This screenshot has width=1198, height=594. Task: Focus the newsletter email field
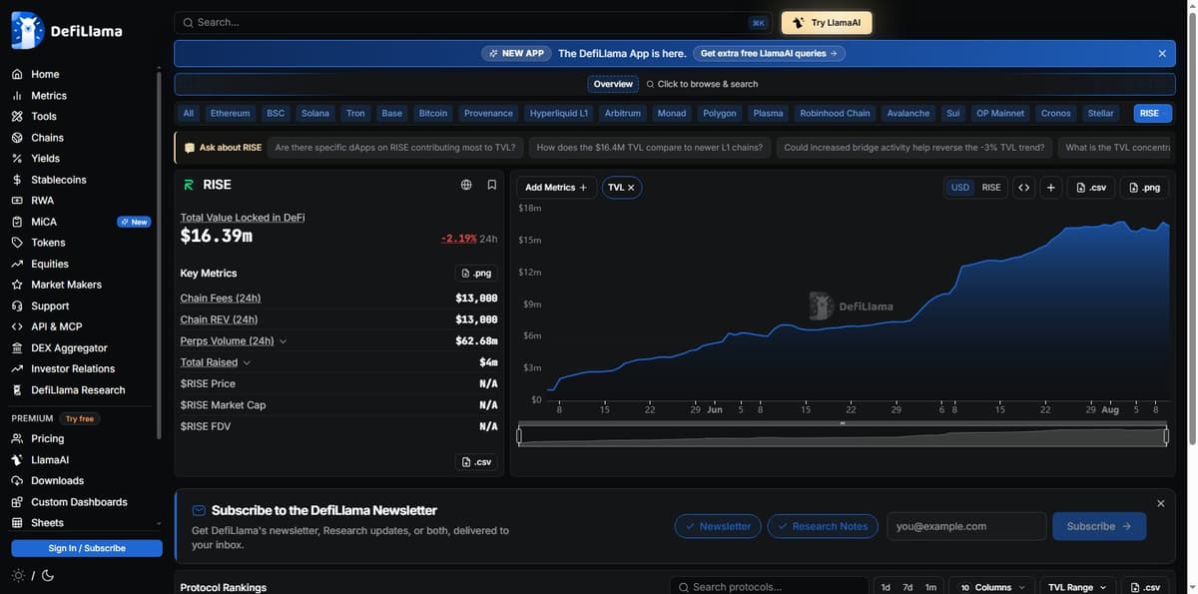[x=966, y=526]
